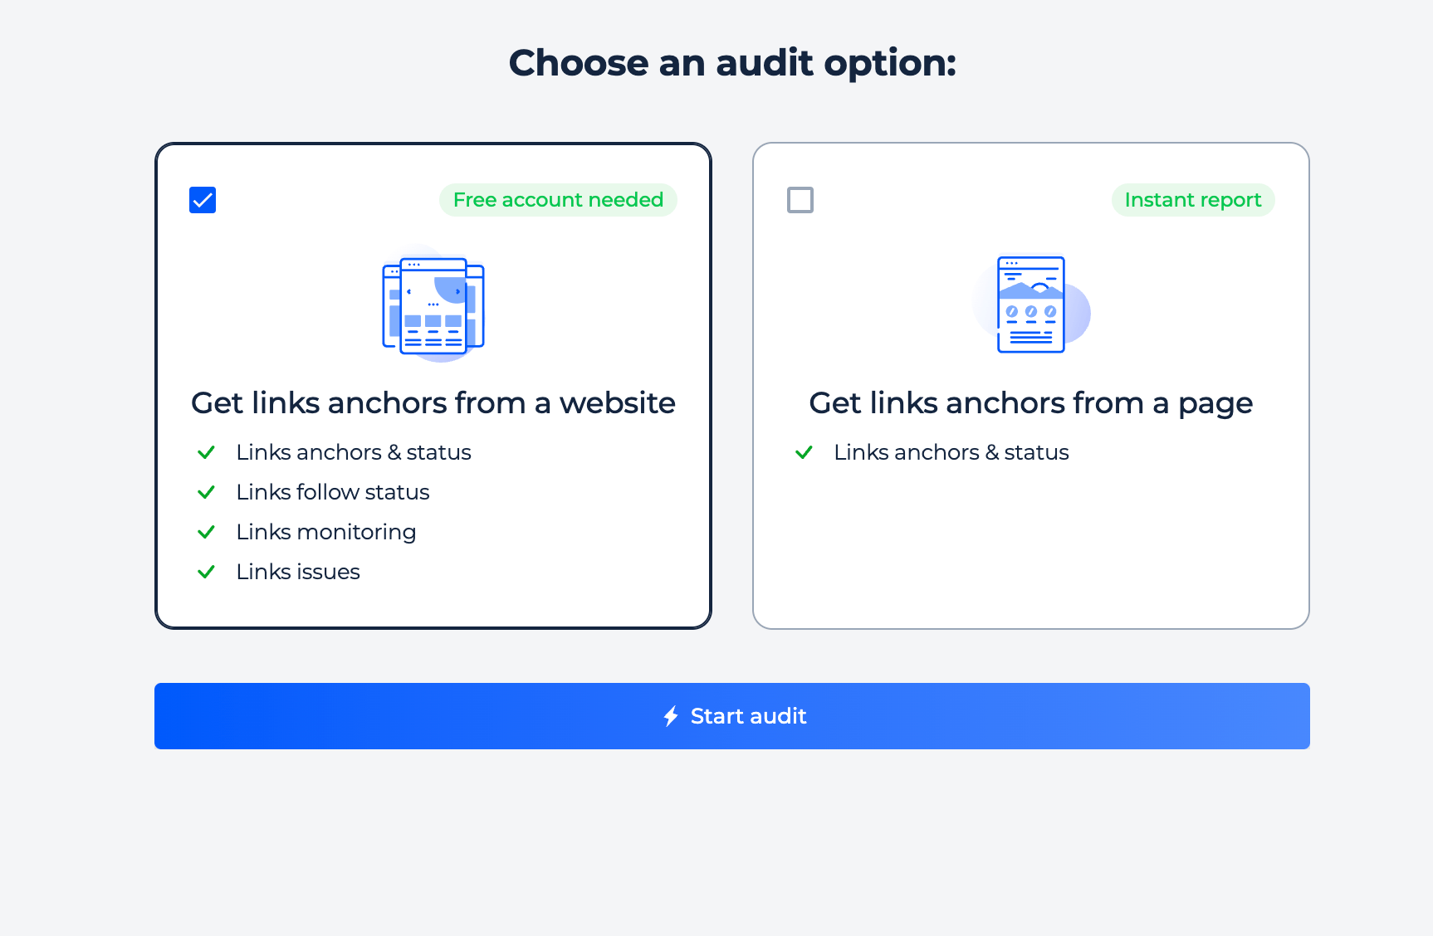Image resolution: width=1433 pixels, height=936 pixels.
Task: Click the lightning bolt icon on Start audit
Action: pos(671,716)
